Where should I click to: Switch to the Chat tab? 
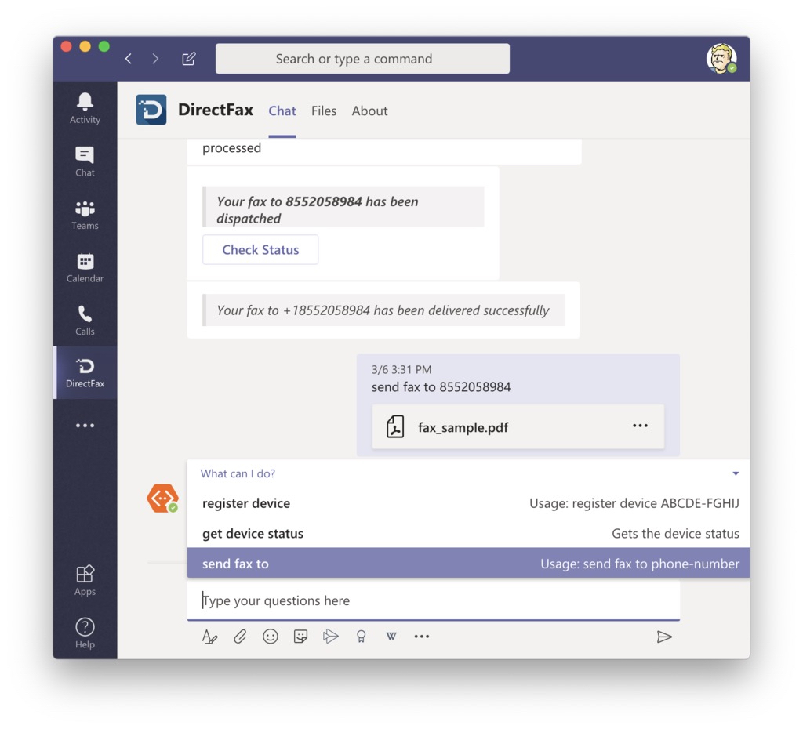(x=282, y=111)
